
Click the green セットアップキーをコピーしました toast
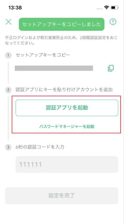[x=62, y=24]
